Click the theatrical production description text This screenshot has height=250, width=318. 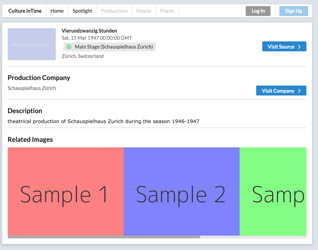click(104, 121)
